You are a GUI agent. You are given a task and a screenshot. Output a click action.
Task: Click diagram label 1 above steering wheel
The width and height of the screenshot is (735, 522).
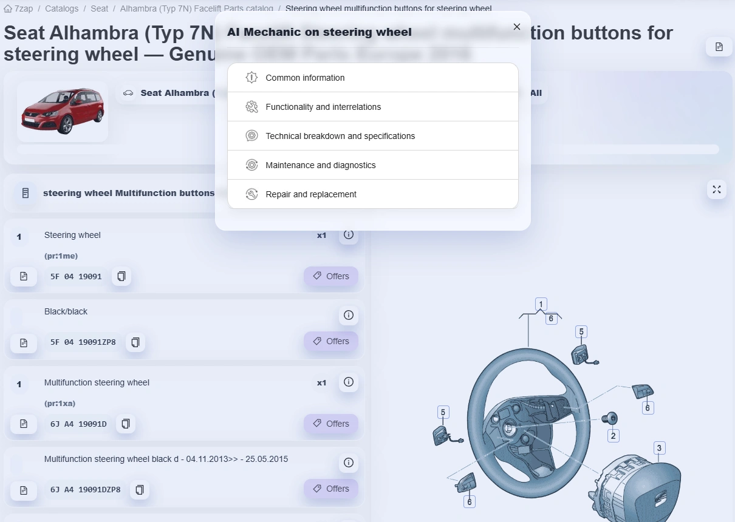point(541,304)
